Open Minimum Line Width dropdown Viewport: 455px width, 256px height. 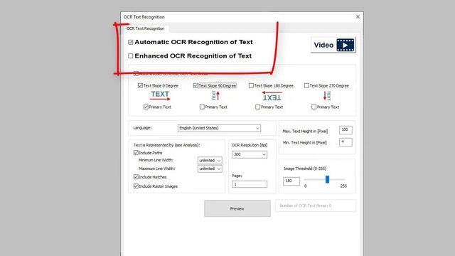click(x=210, y=160)
